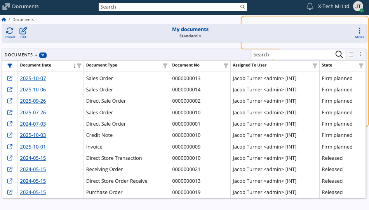
Task: Click the Reload icon
Action: tap(10, 31)
